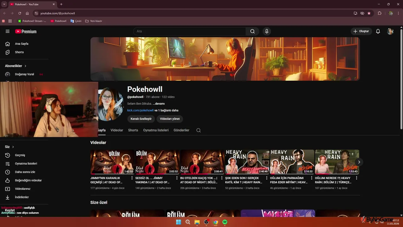403x227 pixels.
Task: Expand channel description with ...devamı
Action: [x=159, y=104]
